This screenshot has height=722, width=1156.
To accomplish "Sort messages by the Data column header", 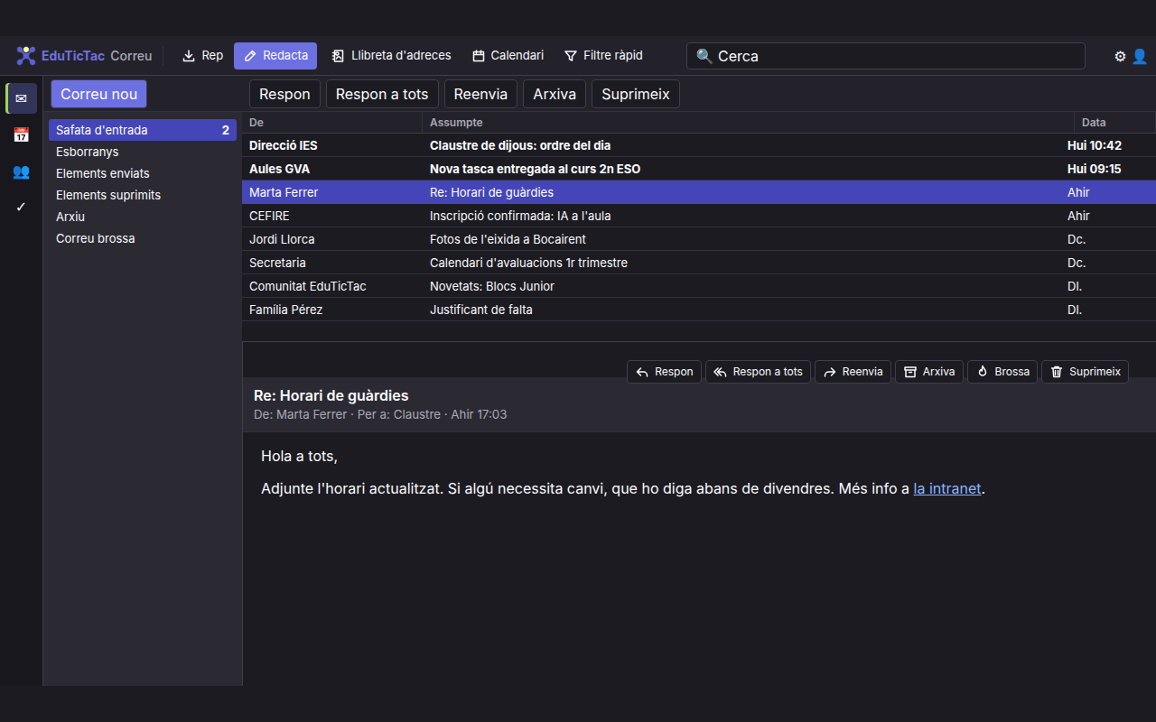I will tap(1114, 123).
